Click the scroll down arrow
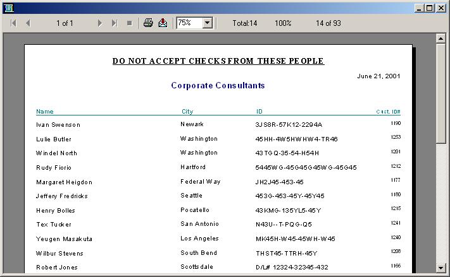Viewport: 450px width, 277px height. [441, 268]
